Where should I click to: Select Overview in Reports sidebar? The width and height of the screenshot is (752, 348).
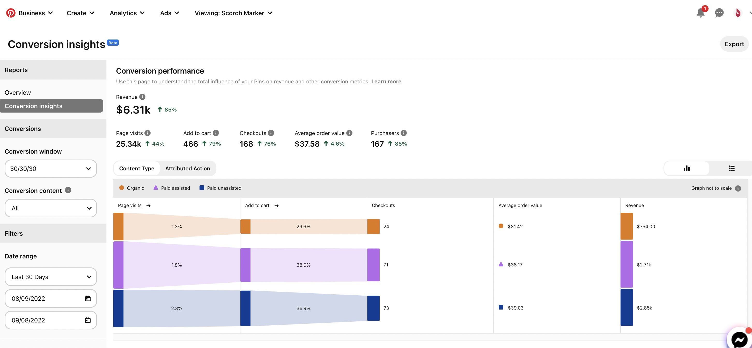(18, 93)
